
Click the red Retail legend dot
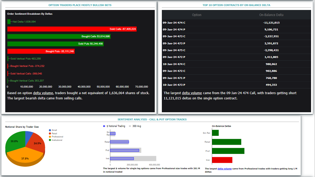(50, 133)
